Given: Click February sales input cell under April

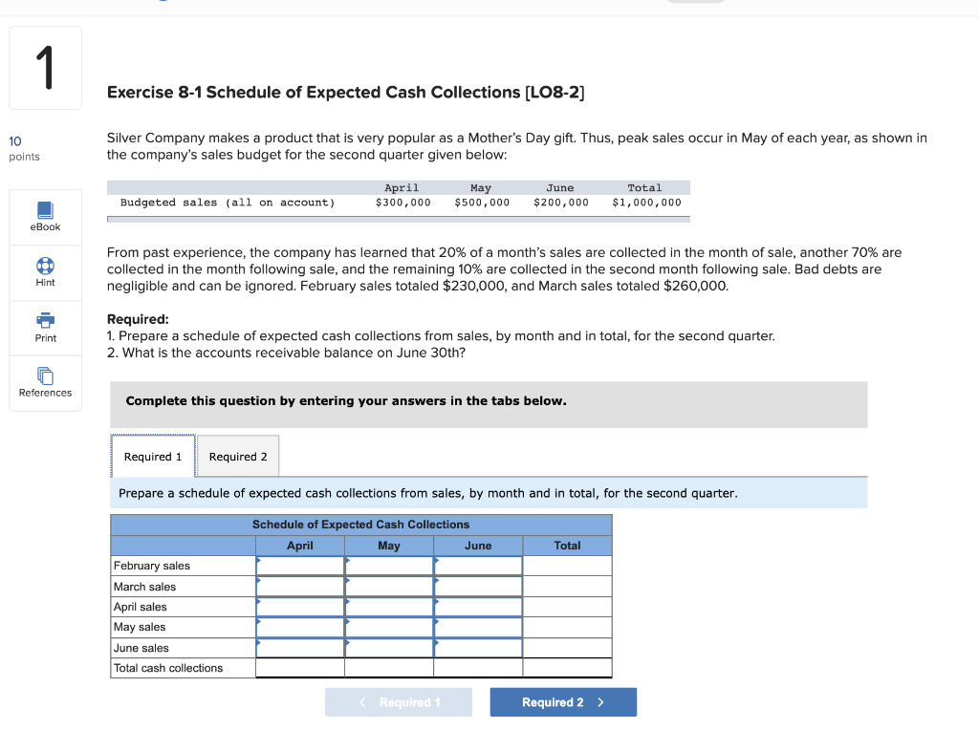Looking at the screenshot, I should (300, 566).
